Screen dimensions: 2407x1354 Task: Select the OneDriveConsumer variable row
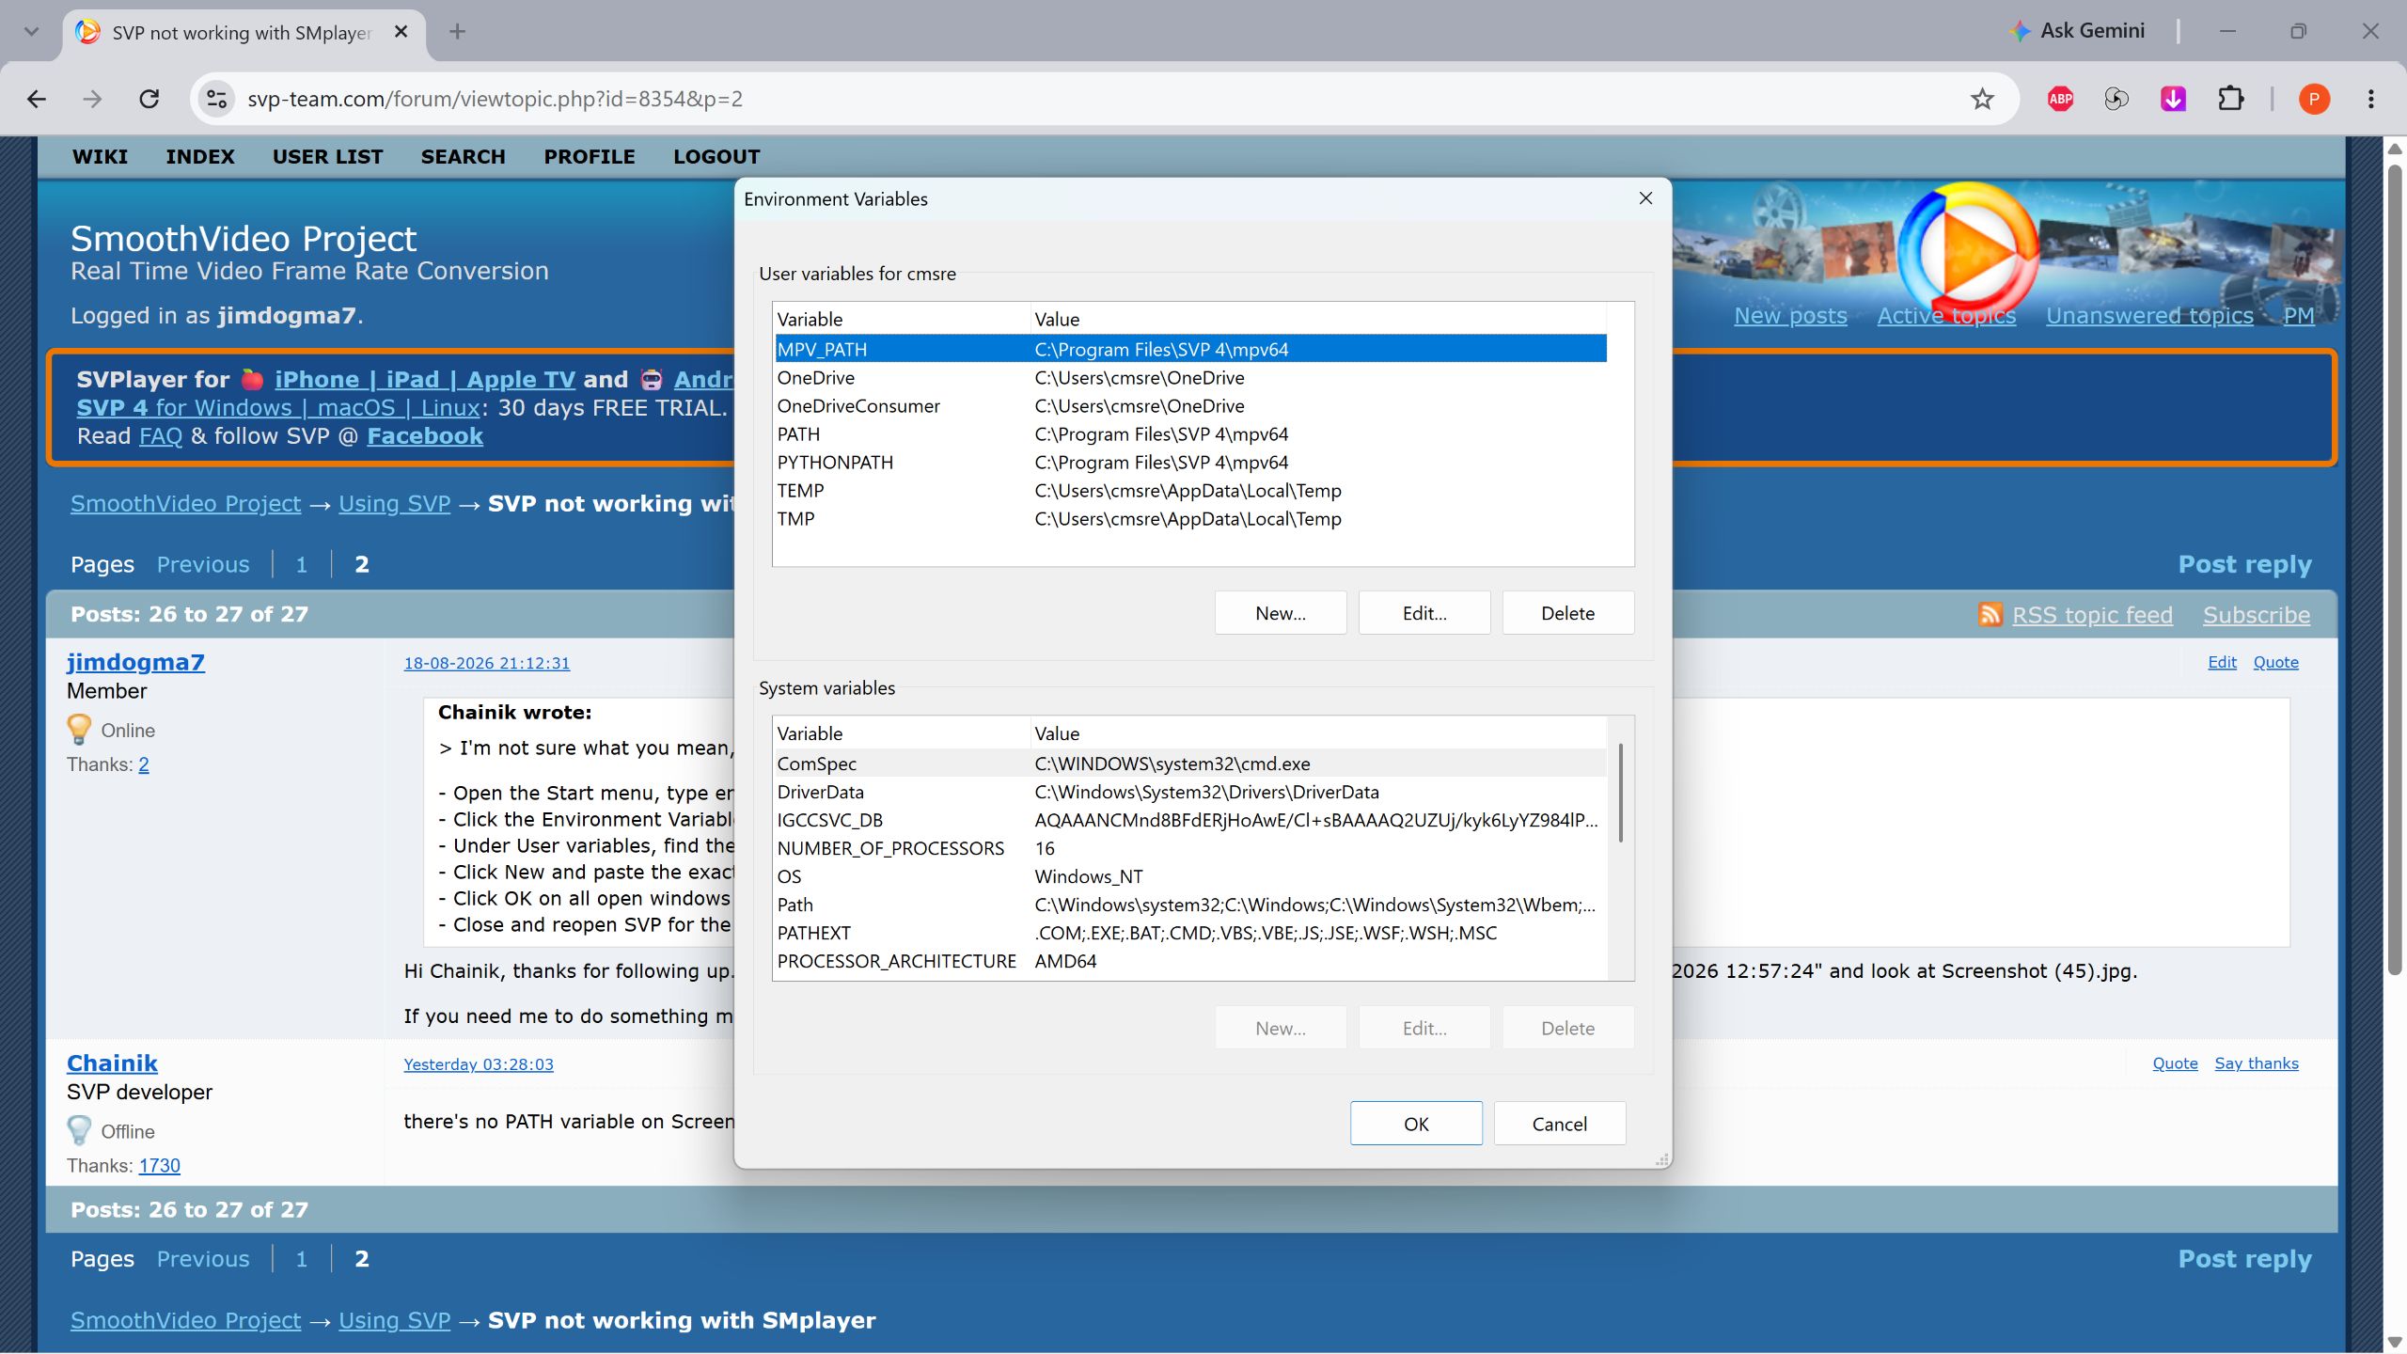tap(1190, 405)
